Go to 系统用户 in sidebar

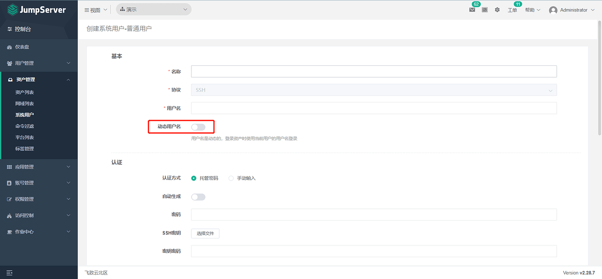[24, 115]
